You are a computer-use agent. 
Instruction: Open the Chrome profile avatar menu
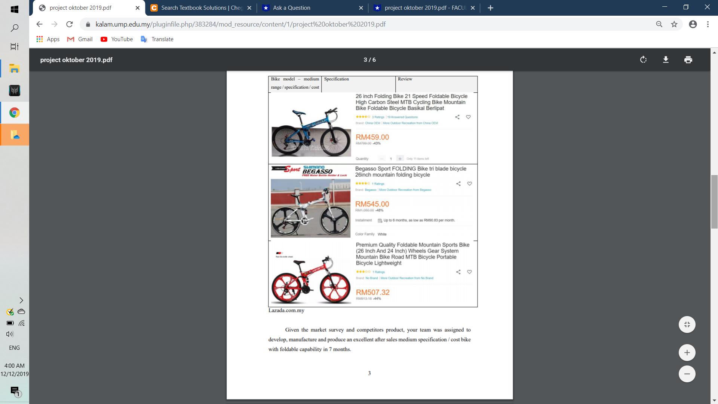click(693, 24)
